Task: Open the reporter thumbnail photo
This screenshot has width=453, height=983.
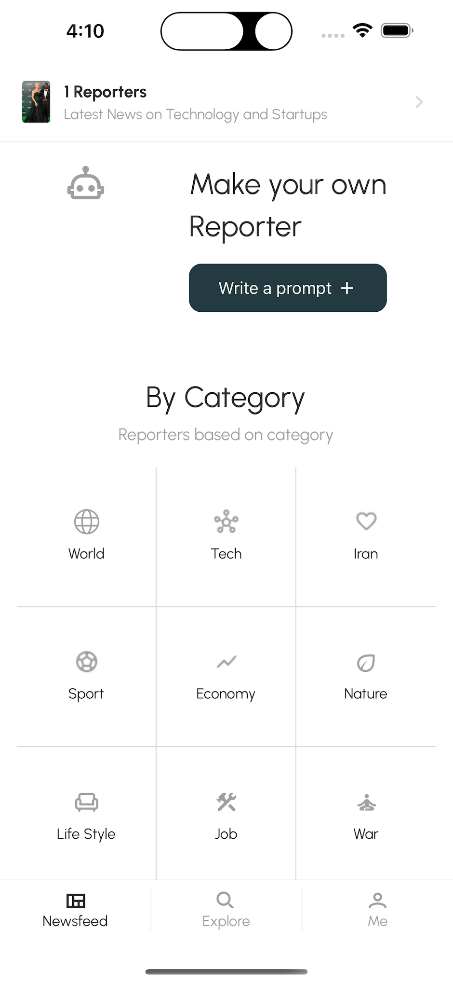Action: pos(36,102)
